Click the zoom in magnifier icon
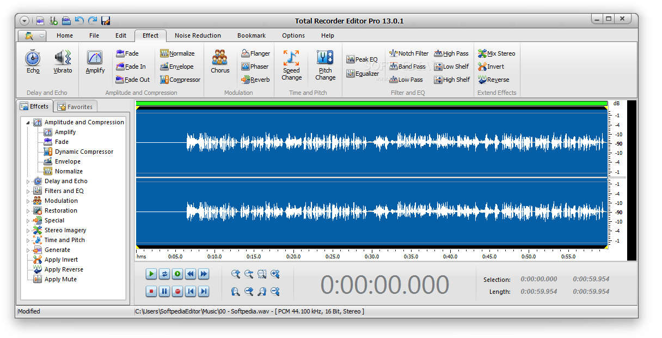662x338 pixels. 236,274
